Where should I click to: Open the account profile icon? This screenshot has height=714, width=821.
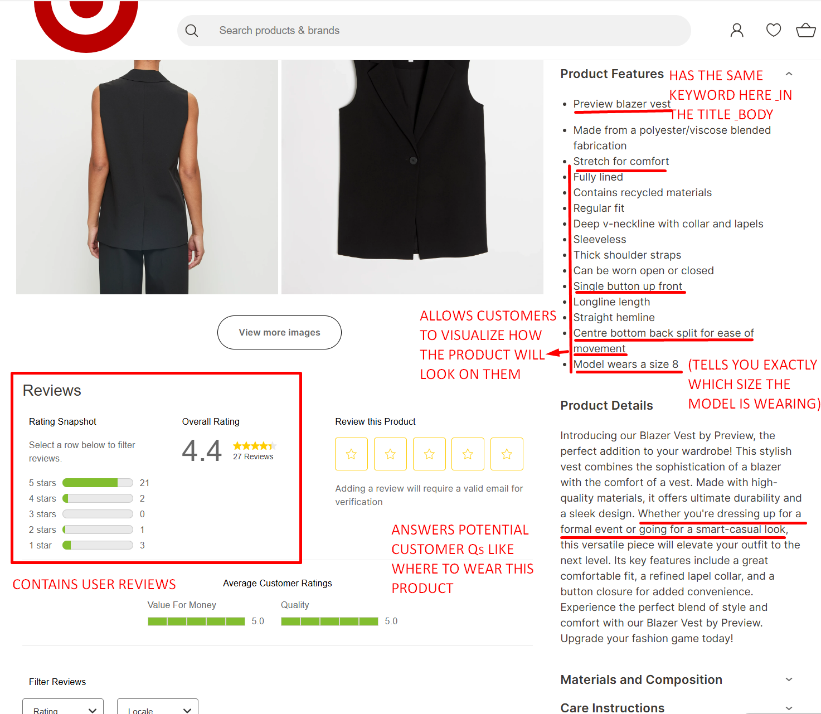tap(737, 30)
